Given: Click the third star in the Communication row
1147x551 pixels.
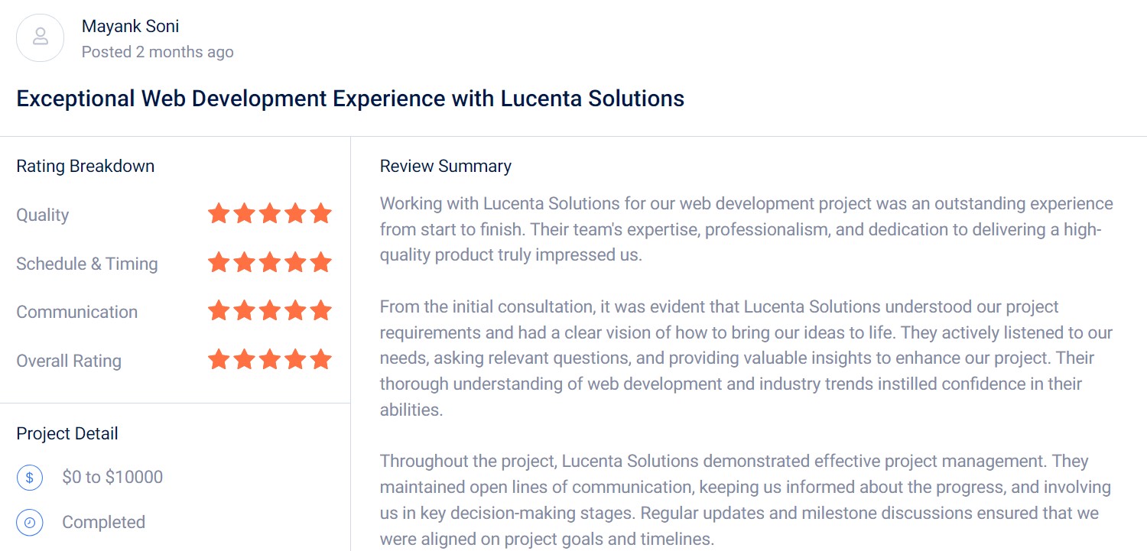Looking at the screenshot, I should (270, 311).
